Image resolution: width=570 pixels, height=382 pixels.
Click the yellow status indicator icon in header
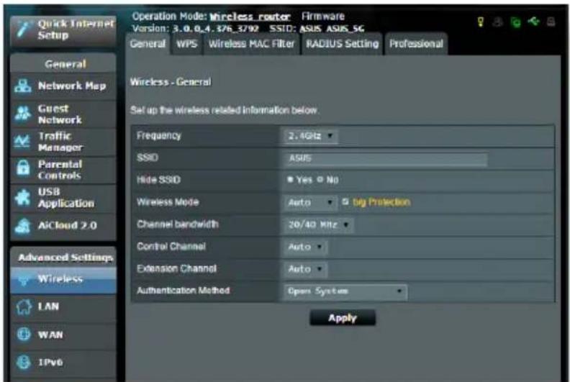pos(481,22)
